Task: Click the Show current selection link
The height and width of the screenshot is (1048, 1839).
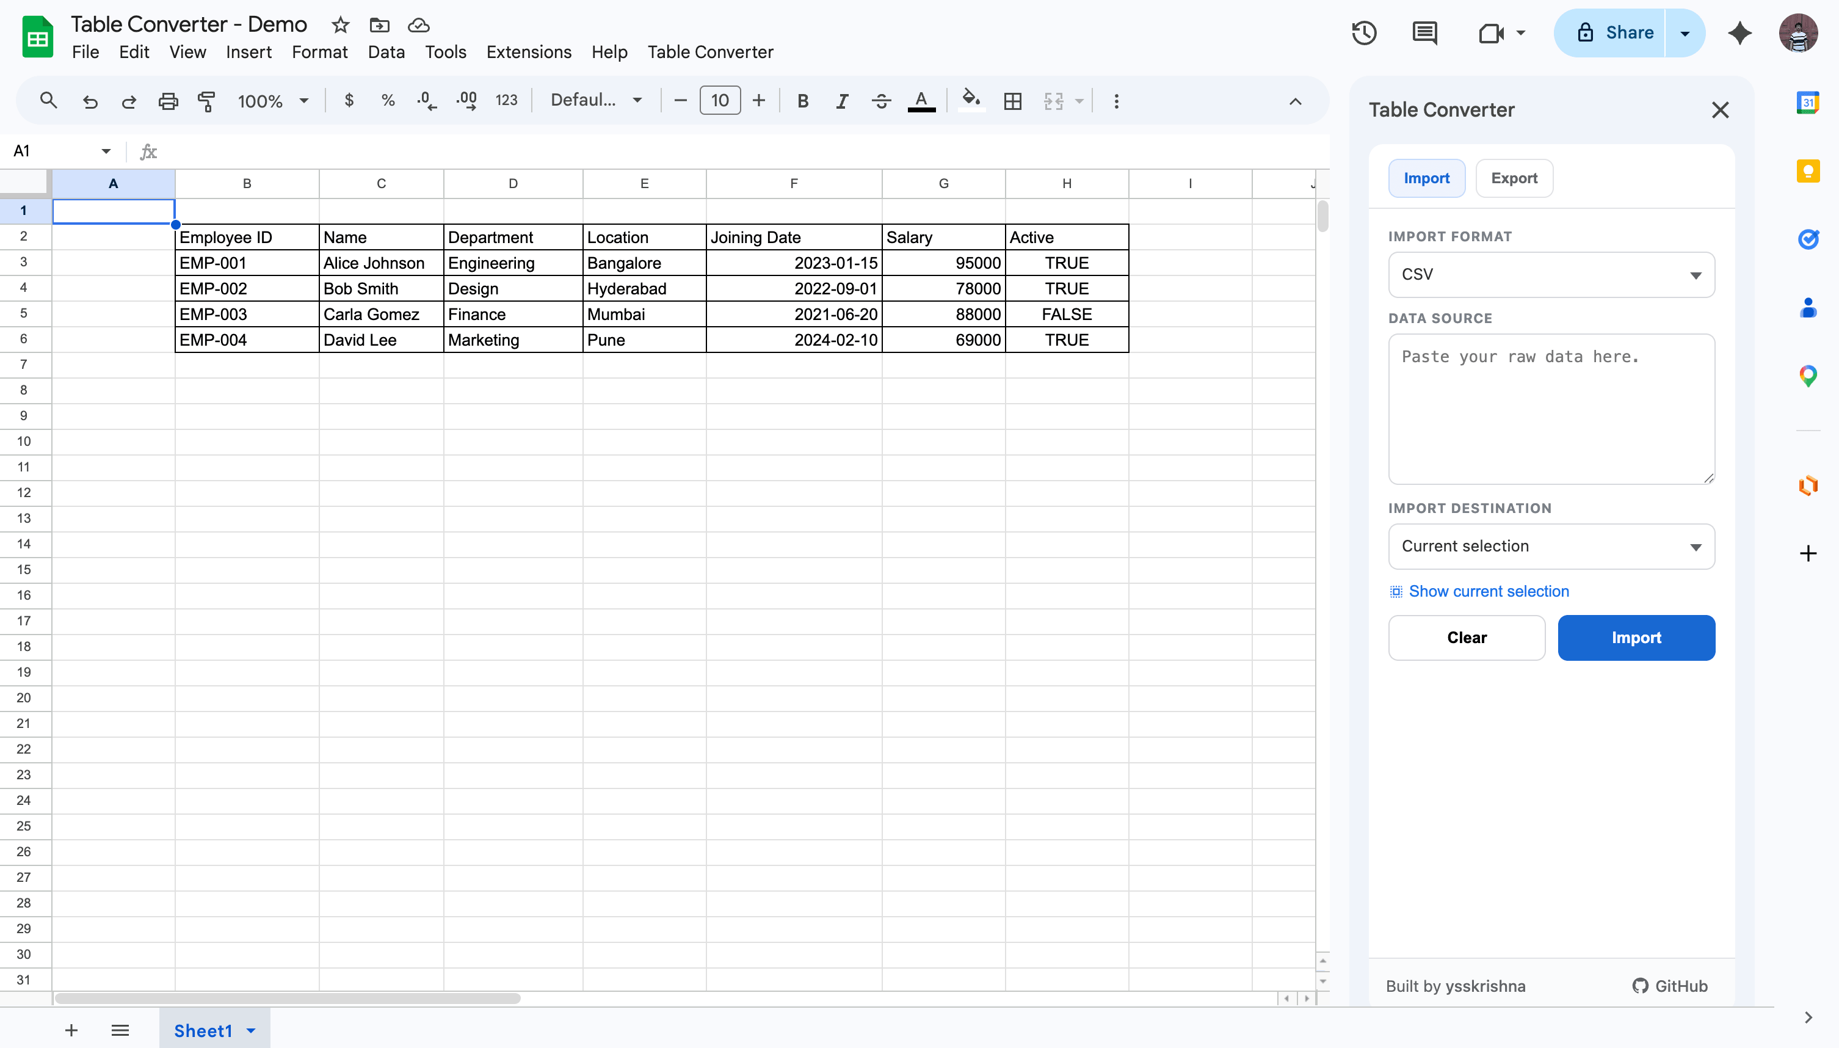Action: (1488, 591)
